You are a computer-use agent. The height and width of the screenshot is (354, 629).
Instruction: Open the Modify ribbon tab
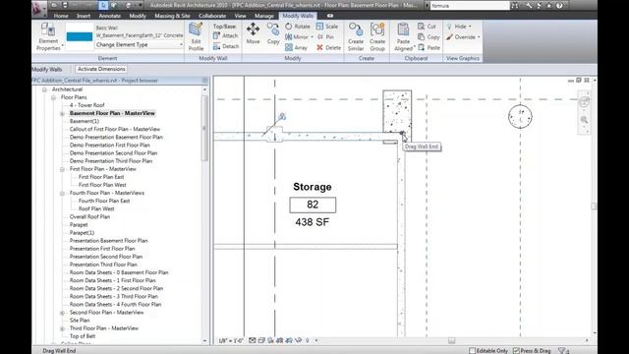138,16
